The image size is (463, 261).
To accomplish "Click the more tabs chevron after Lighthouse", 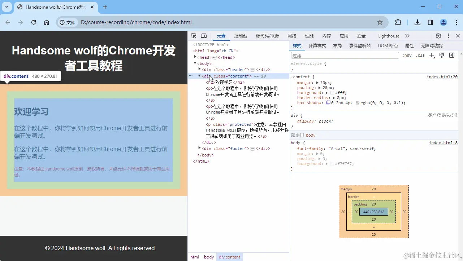I will coord(407,36).
